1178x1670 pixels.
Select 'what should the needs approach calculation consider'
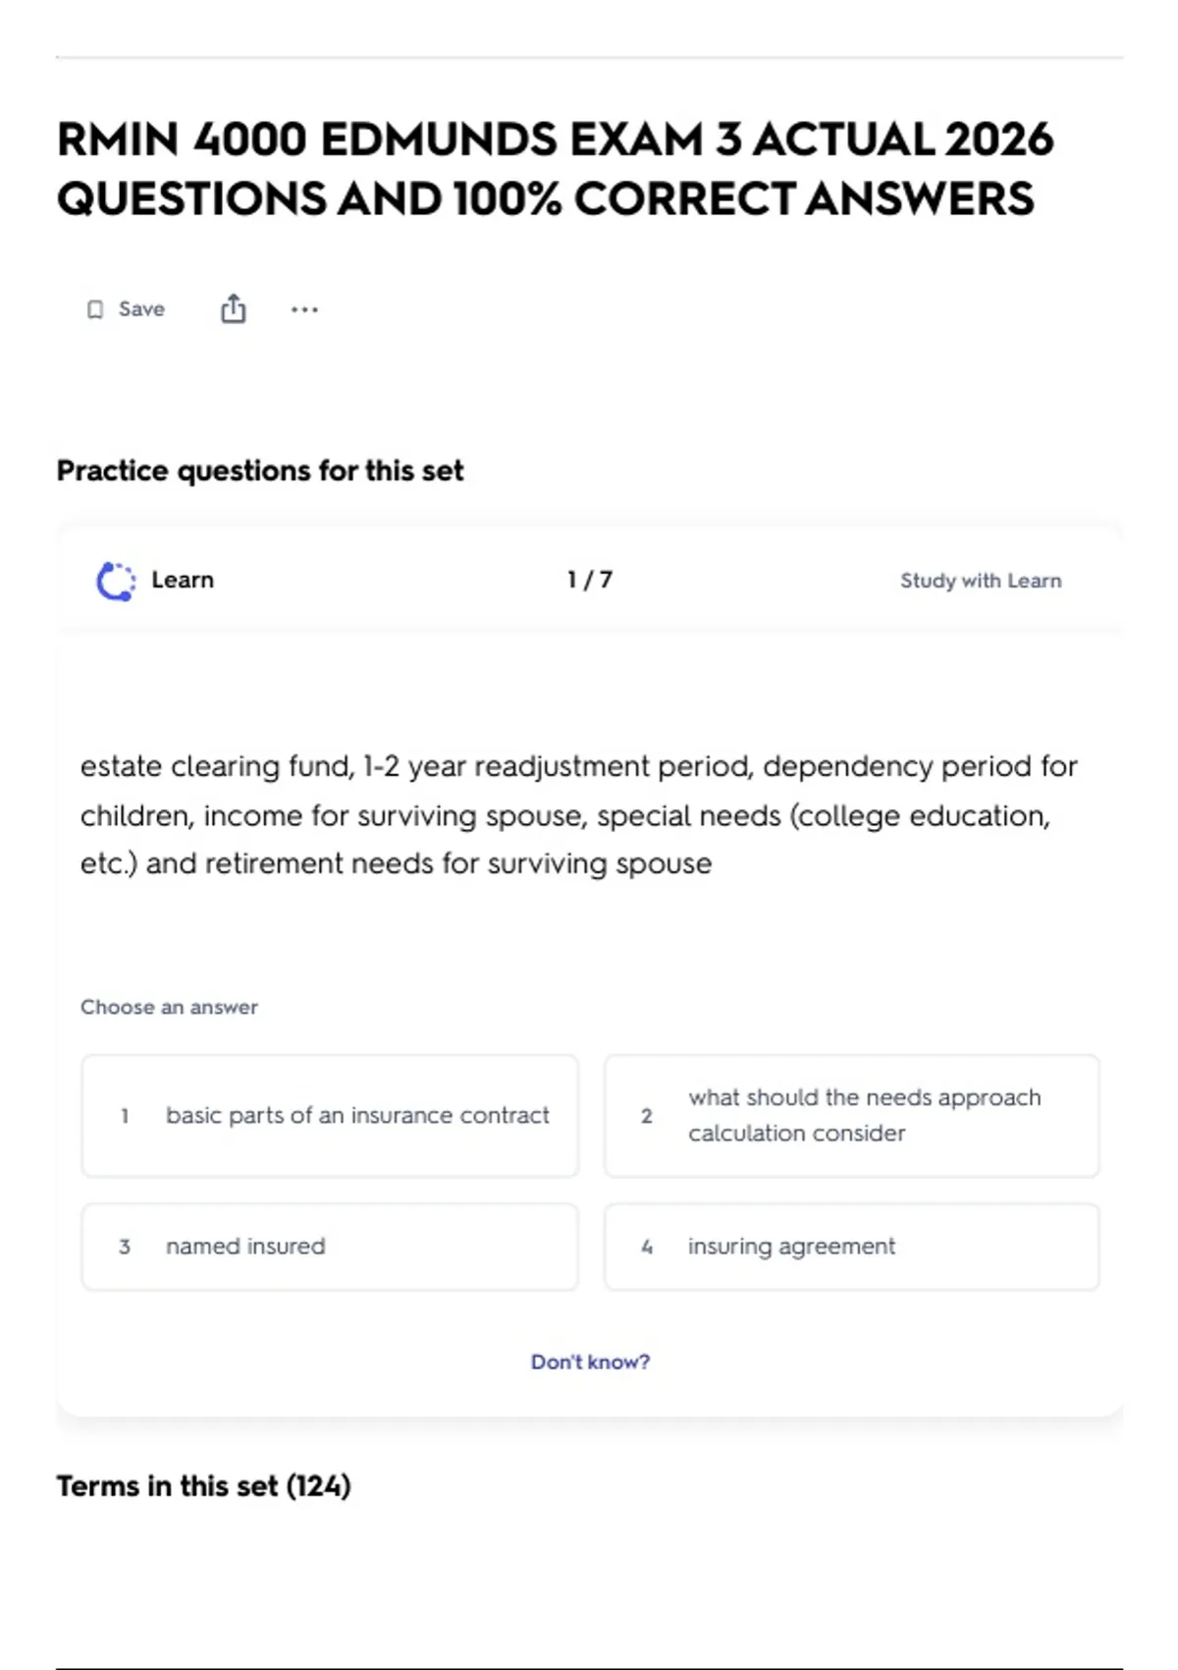[852, 1116]
